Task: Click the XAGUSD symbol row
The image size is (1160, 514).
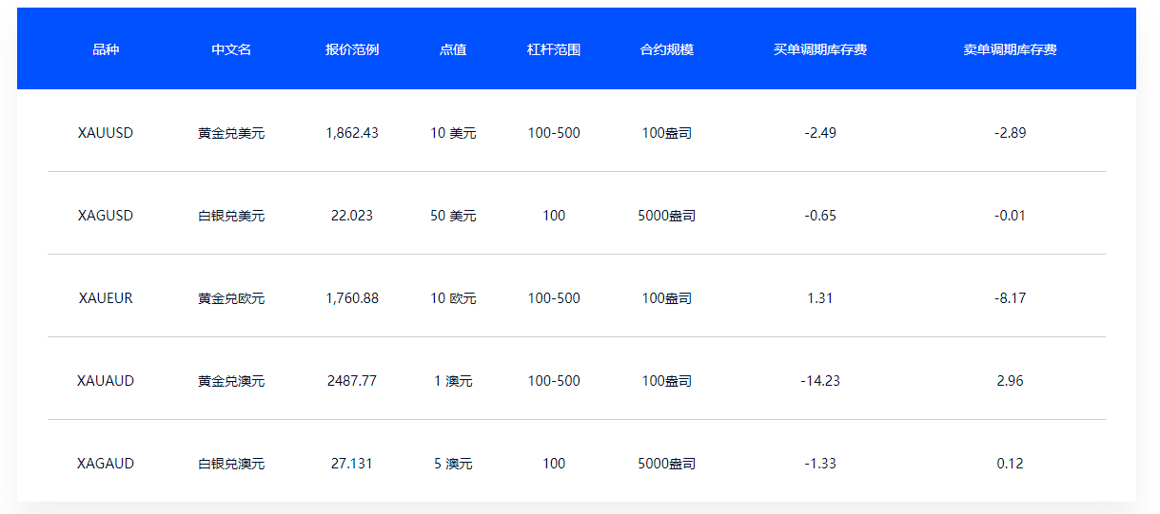Action: 577,216
